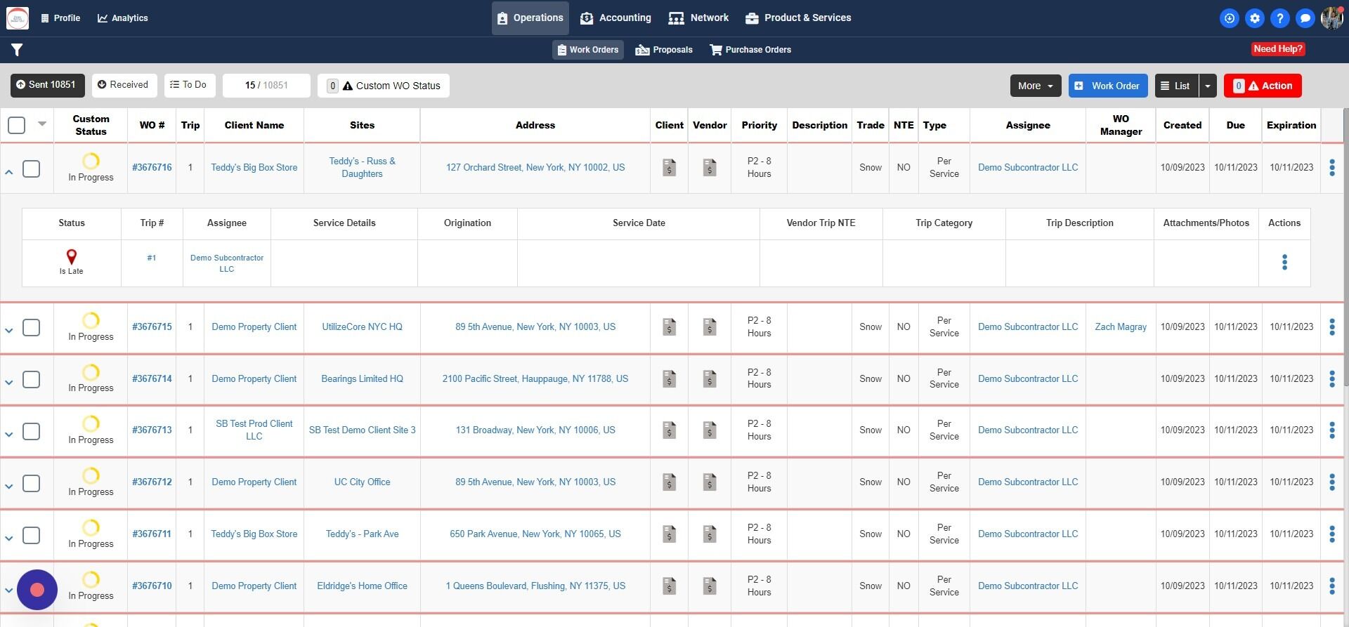1349x627 pixels.
Task: Click the filter funnel icon
Action: coord(17,50)
